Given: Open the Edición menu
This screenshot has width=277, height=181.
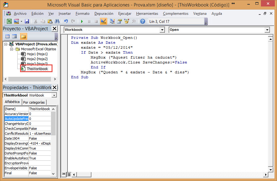Looking at the screenshot, I should [x=37, y=14].
